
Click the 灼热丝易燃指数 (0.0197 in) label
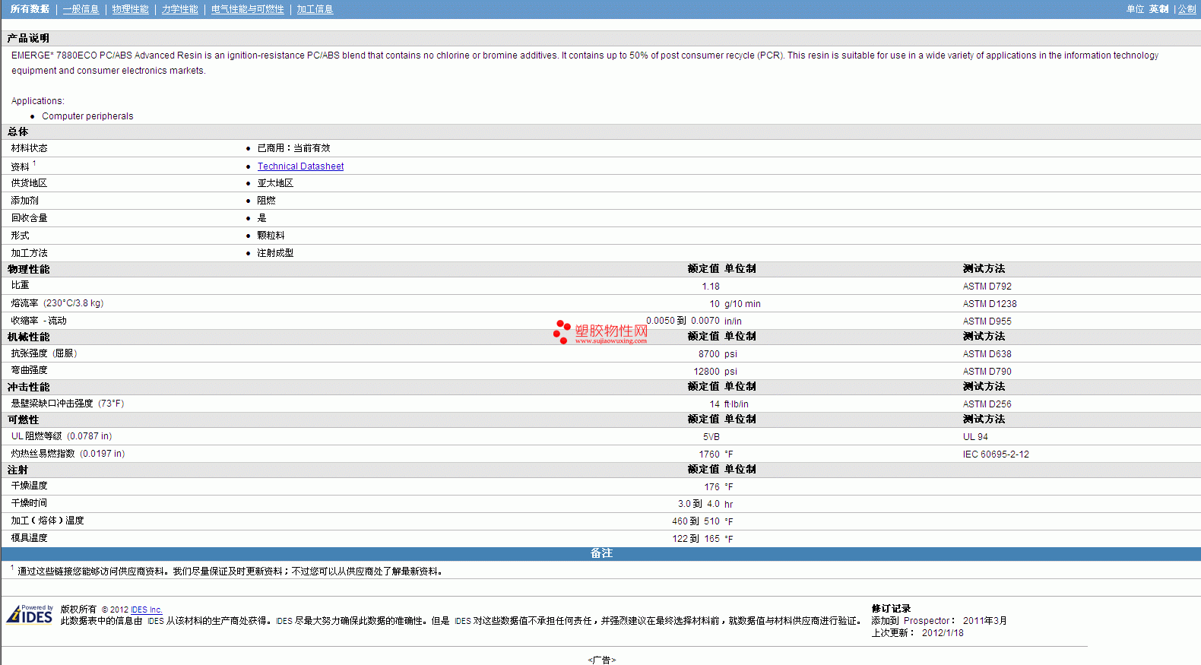pos(68,454)
